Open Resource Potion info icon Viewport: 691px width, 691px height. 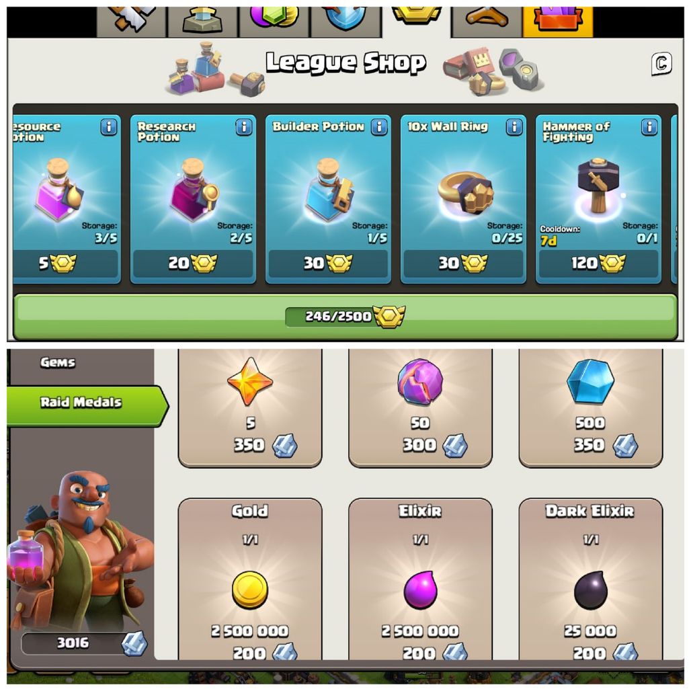click(109, 127)
